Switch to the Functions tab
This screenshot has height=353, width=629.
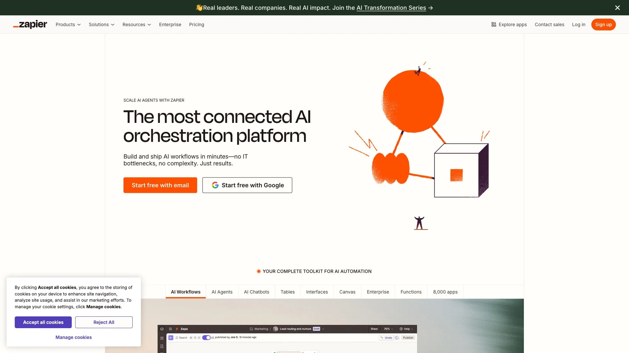[411, 292]
